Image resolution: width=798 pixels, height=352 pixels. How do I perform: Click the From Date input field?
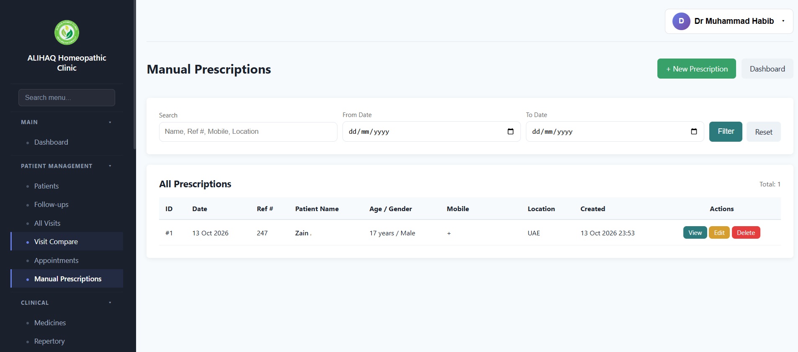click(432, 132)
